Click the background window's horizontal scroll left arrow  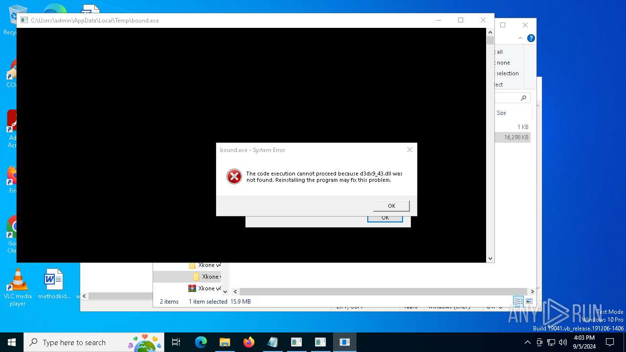point(84,296)
